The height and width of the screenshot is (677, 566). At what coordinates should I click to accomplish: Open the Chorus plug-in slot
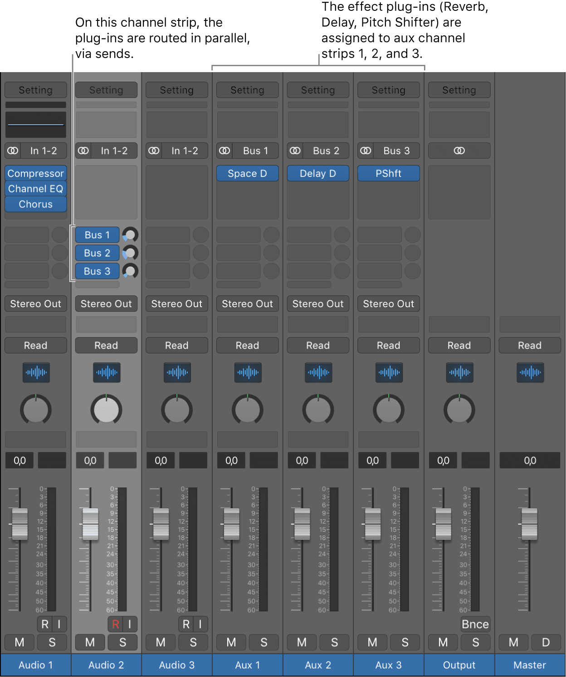[x=36, y=204]
